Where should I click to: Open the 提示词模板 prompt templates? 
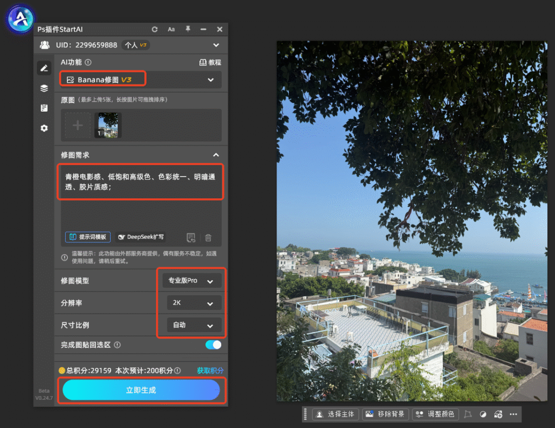tap(88, 237)
